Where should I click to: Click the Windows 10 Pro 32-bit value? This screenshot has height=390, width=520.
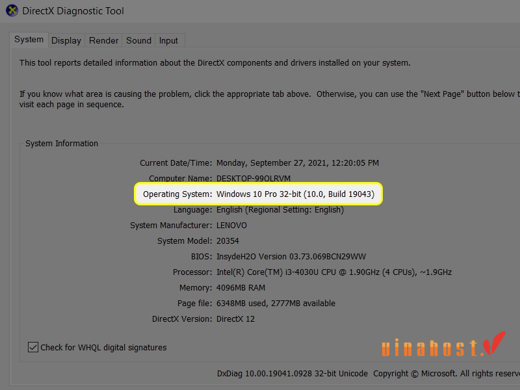295,194
